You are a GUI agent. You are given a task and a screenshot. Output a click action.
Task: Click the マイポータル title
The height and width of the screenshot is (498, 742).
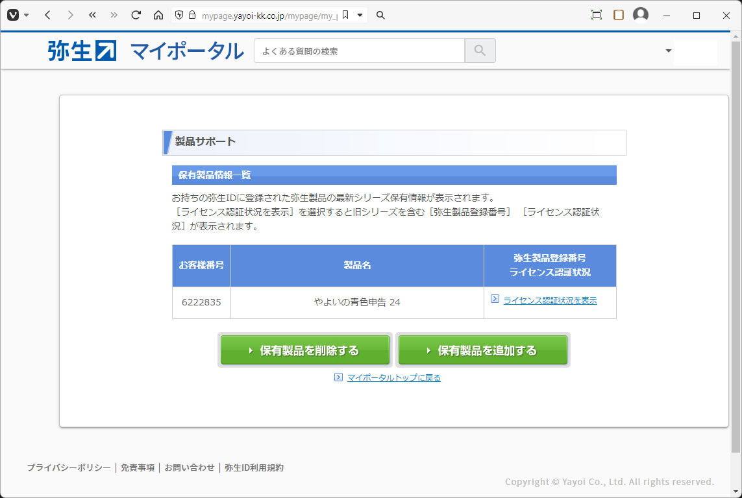click(x=188, y=51)
